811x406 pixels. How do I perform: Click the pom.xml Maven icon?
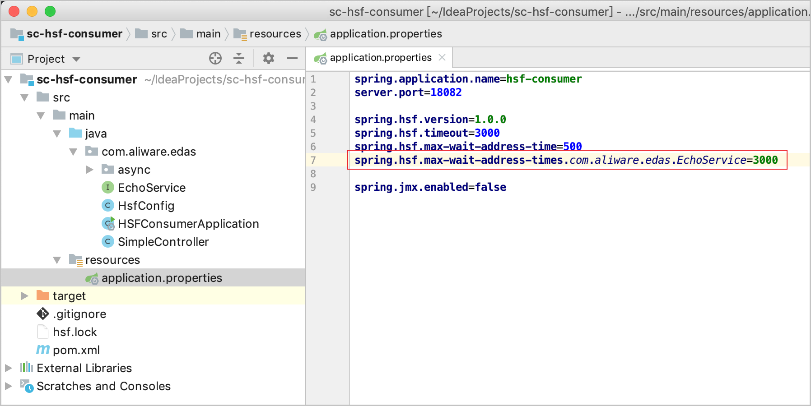(43, 350)
